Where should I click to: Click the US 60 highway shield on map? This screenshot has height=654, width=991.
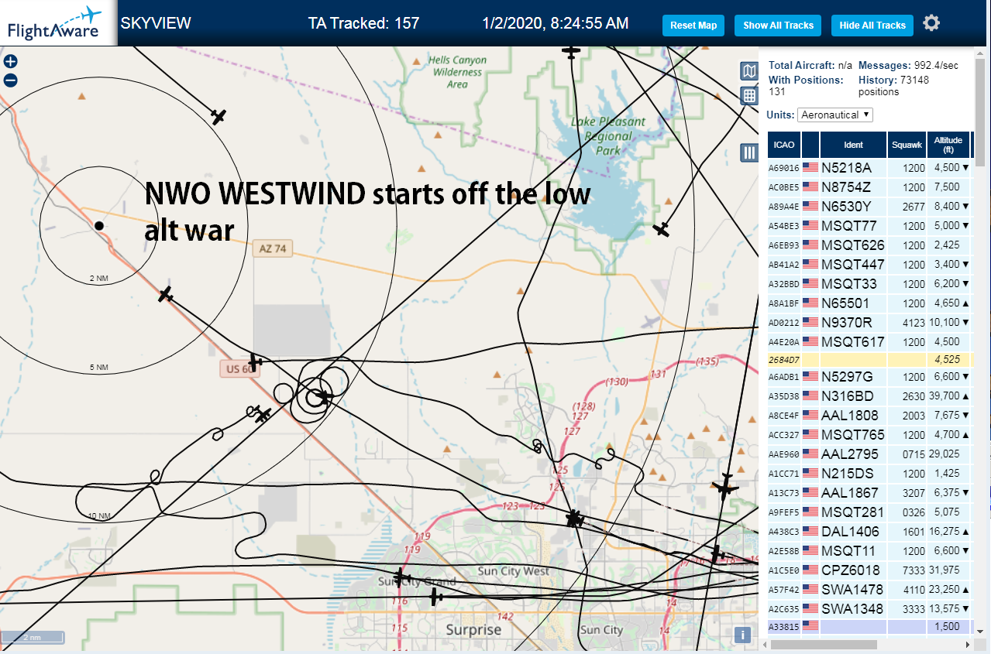[239, 369]
